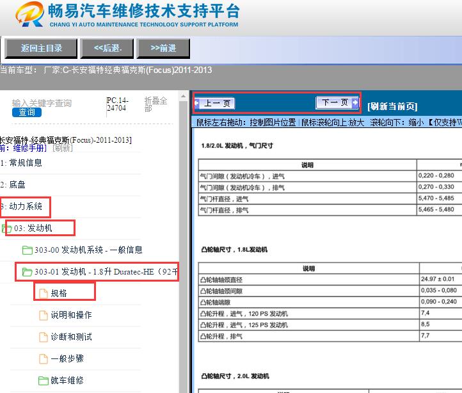Click the folder icon of 03: 发动机
This screenshot has height=393, width=462.
[7, 229]
